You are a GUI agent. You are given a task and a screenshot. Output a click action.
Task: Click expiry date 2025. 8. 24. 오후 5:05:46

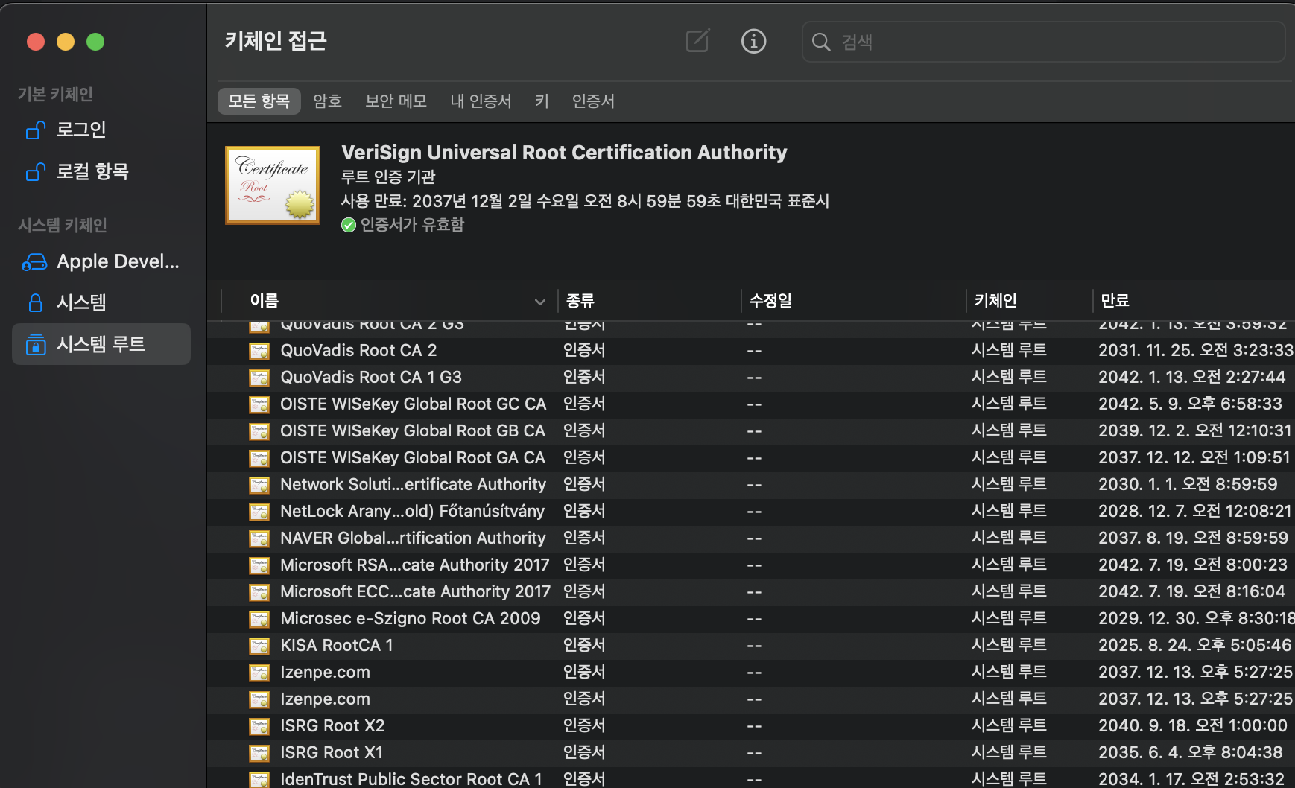click(x=1195, y=645)
